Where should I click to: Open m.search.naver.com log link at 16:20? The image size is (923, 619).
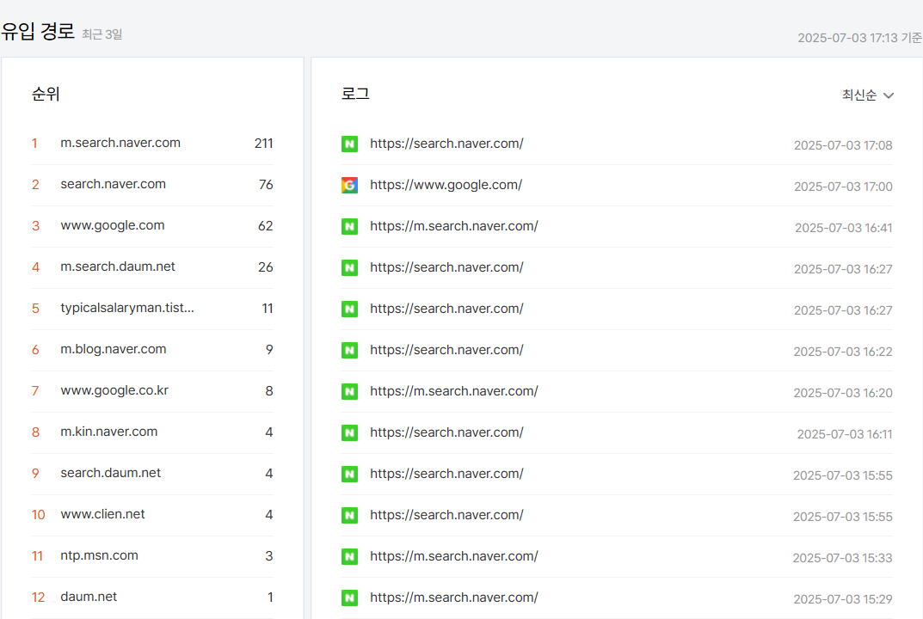click(x=454, y=391)
